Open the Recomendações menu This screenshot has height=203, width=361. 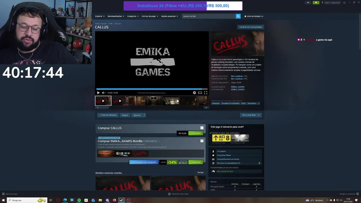(x=116, y=16)
